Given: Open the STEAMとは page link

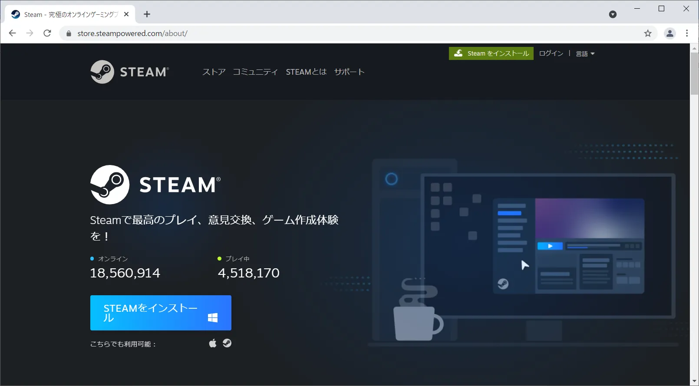Looking at the screenshot, I should tap(306, 72).
